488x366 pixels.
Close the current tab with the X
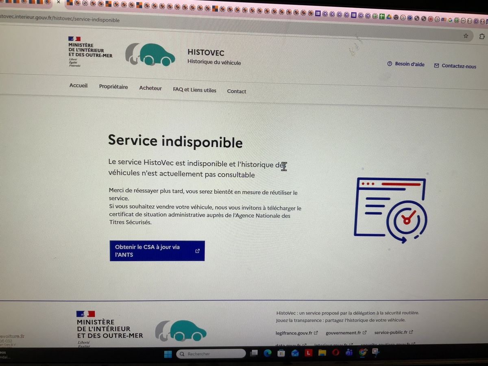point(58,2)
